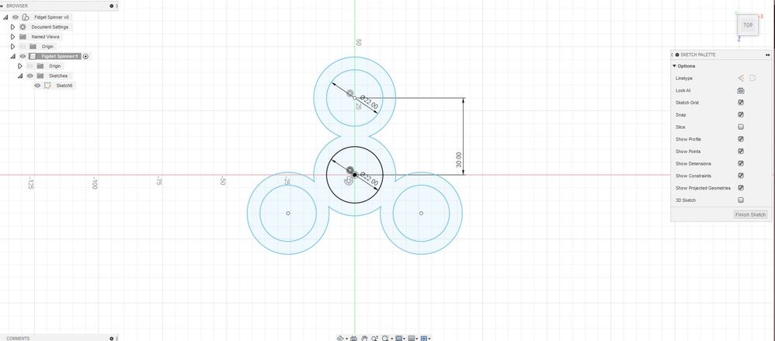Expand the Document Settings node
The width and height of the screenshot is (775, 341).
point(13,26)
